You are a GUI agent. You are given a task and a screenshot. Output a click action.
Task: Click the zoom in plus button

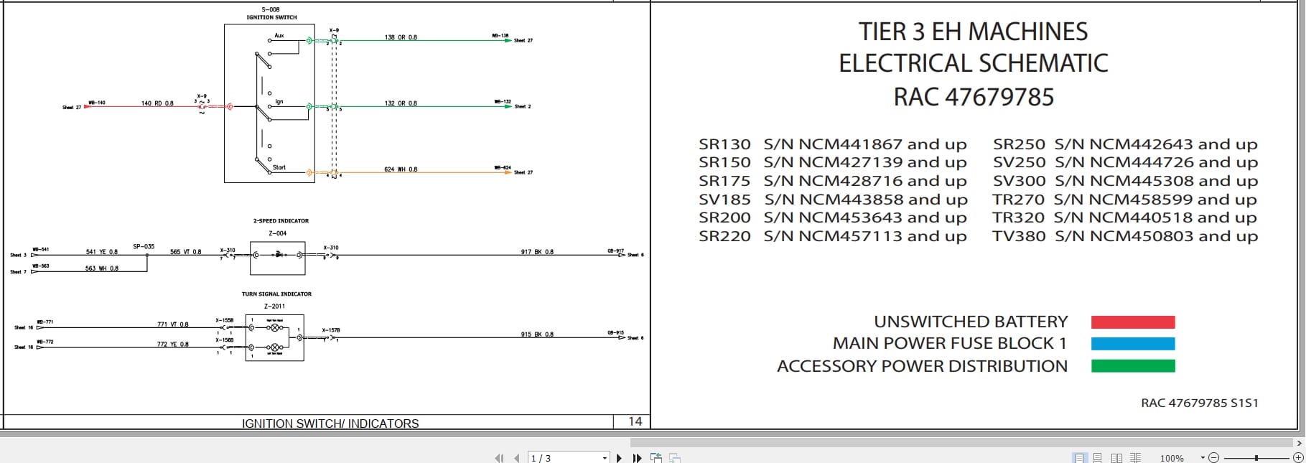pyautogui.click(x=1298, y=458)
